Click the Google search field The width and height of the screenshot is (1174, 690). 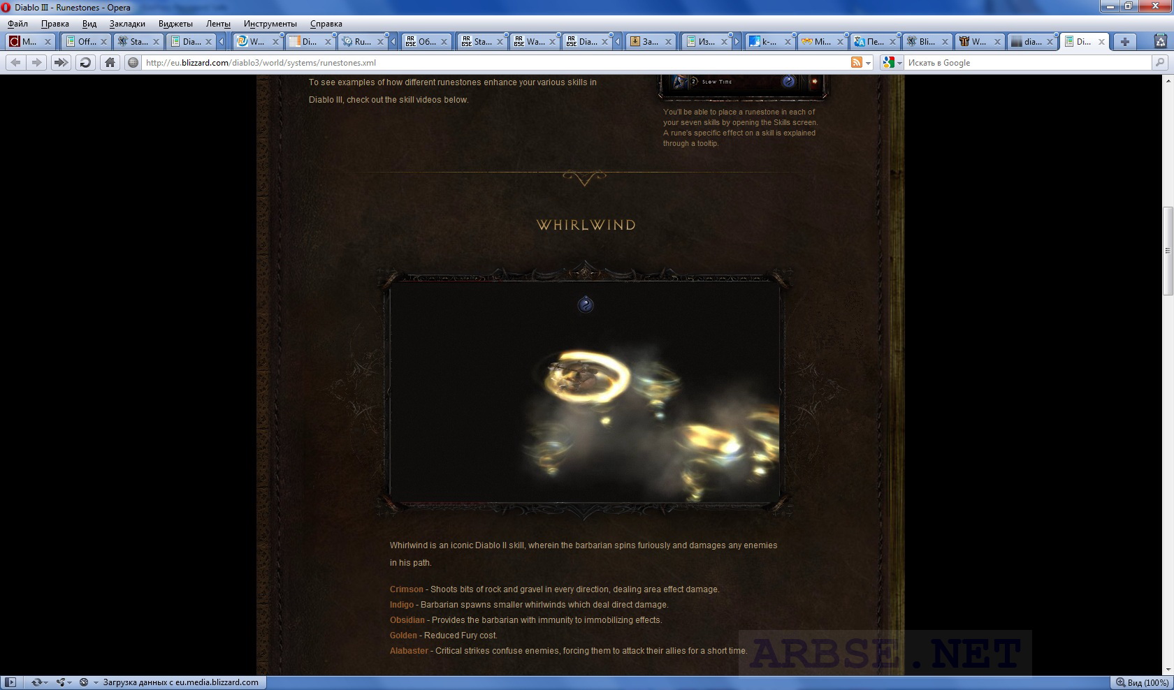pyautogui.click(x=1027, y=62)
